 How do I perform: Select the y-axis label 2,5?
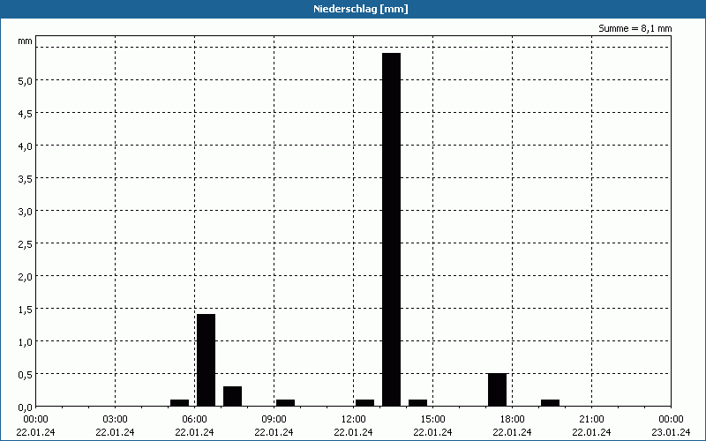point(26,244)
